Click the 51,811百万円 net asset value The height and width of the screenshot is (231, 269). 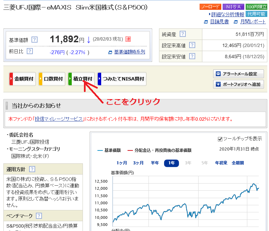click(x=250, y=34)
